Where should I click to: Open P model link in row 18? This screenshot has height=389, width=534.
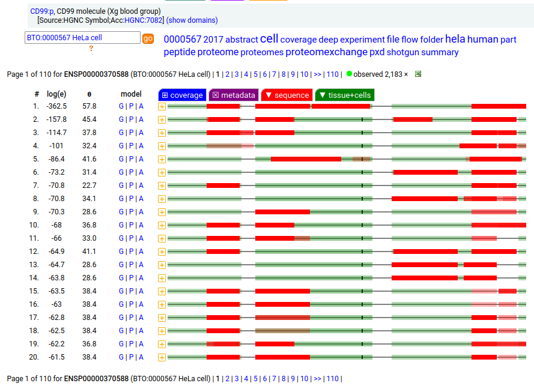[x=131, y=330]
